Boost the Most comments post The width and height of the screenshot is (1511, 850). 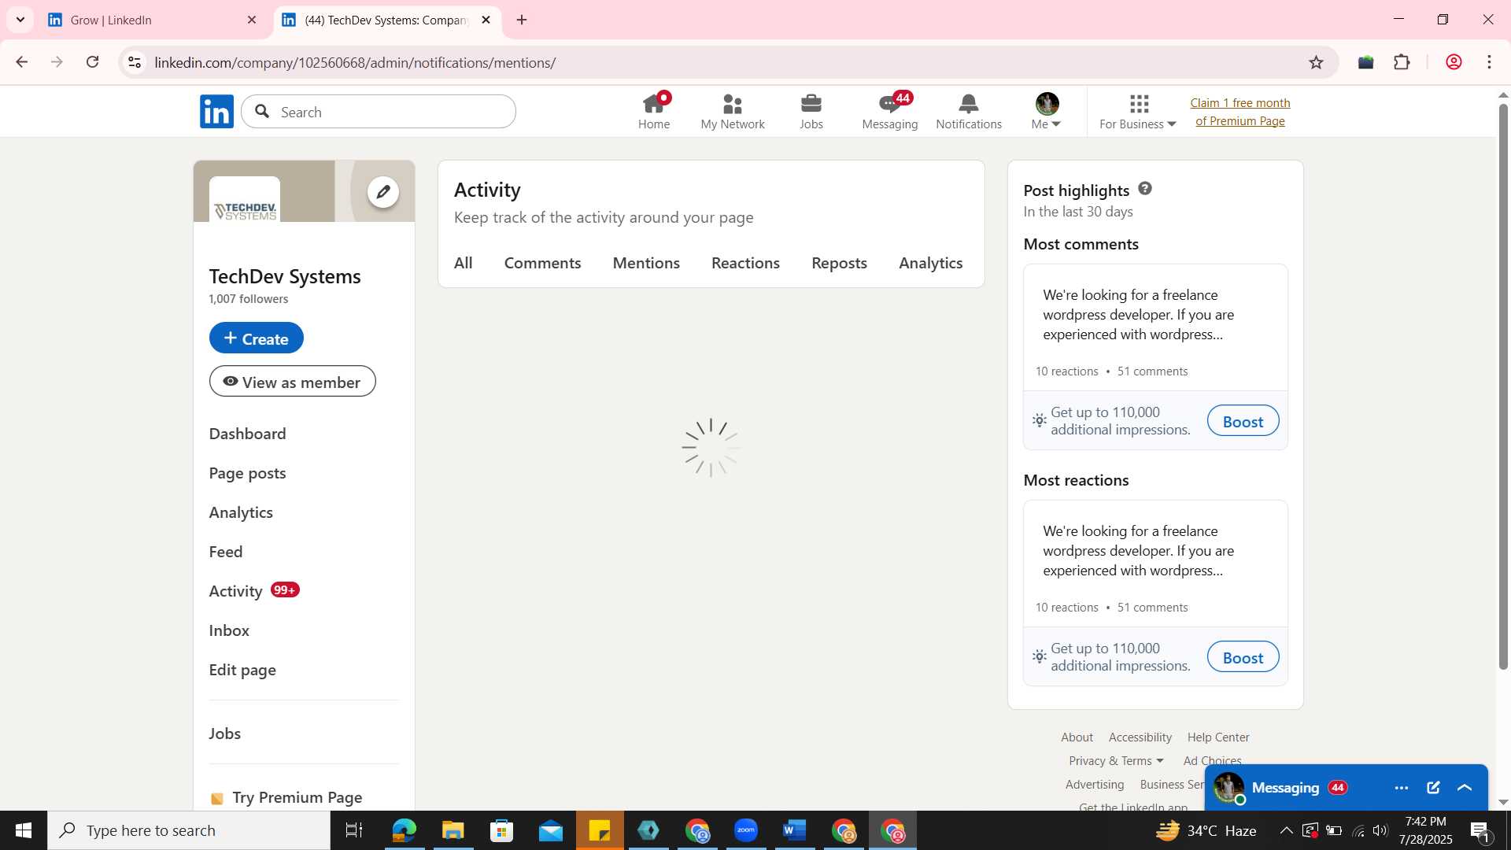click(1243, 421)
